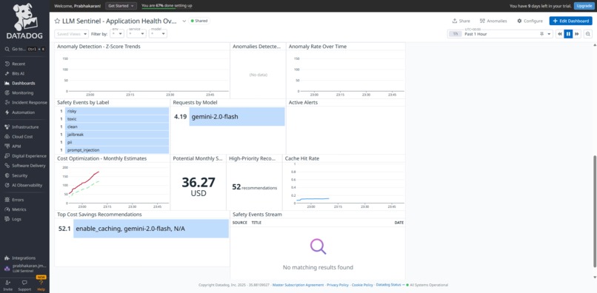Viewport: 597px width, 293px height.
Task: Click the zoom out magnifier icon
Action: click(x=588, y=34)
